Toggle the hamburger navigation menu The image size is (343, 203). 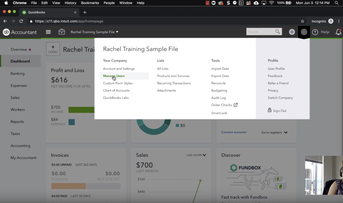[48, 32]
